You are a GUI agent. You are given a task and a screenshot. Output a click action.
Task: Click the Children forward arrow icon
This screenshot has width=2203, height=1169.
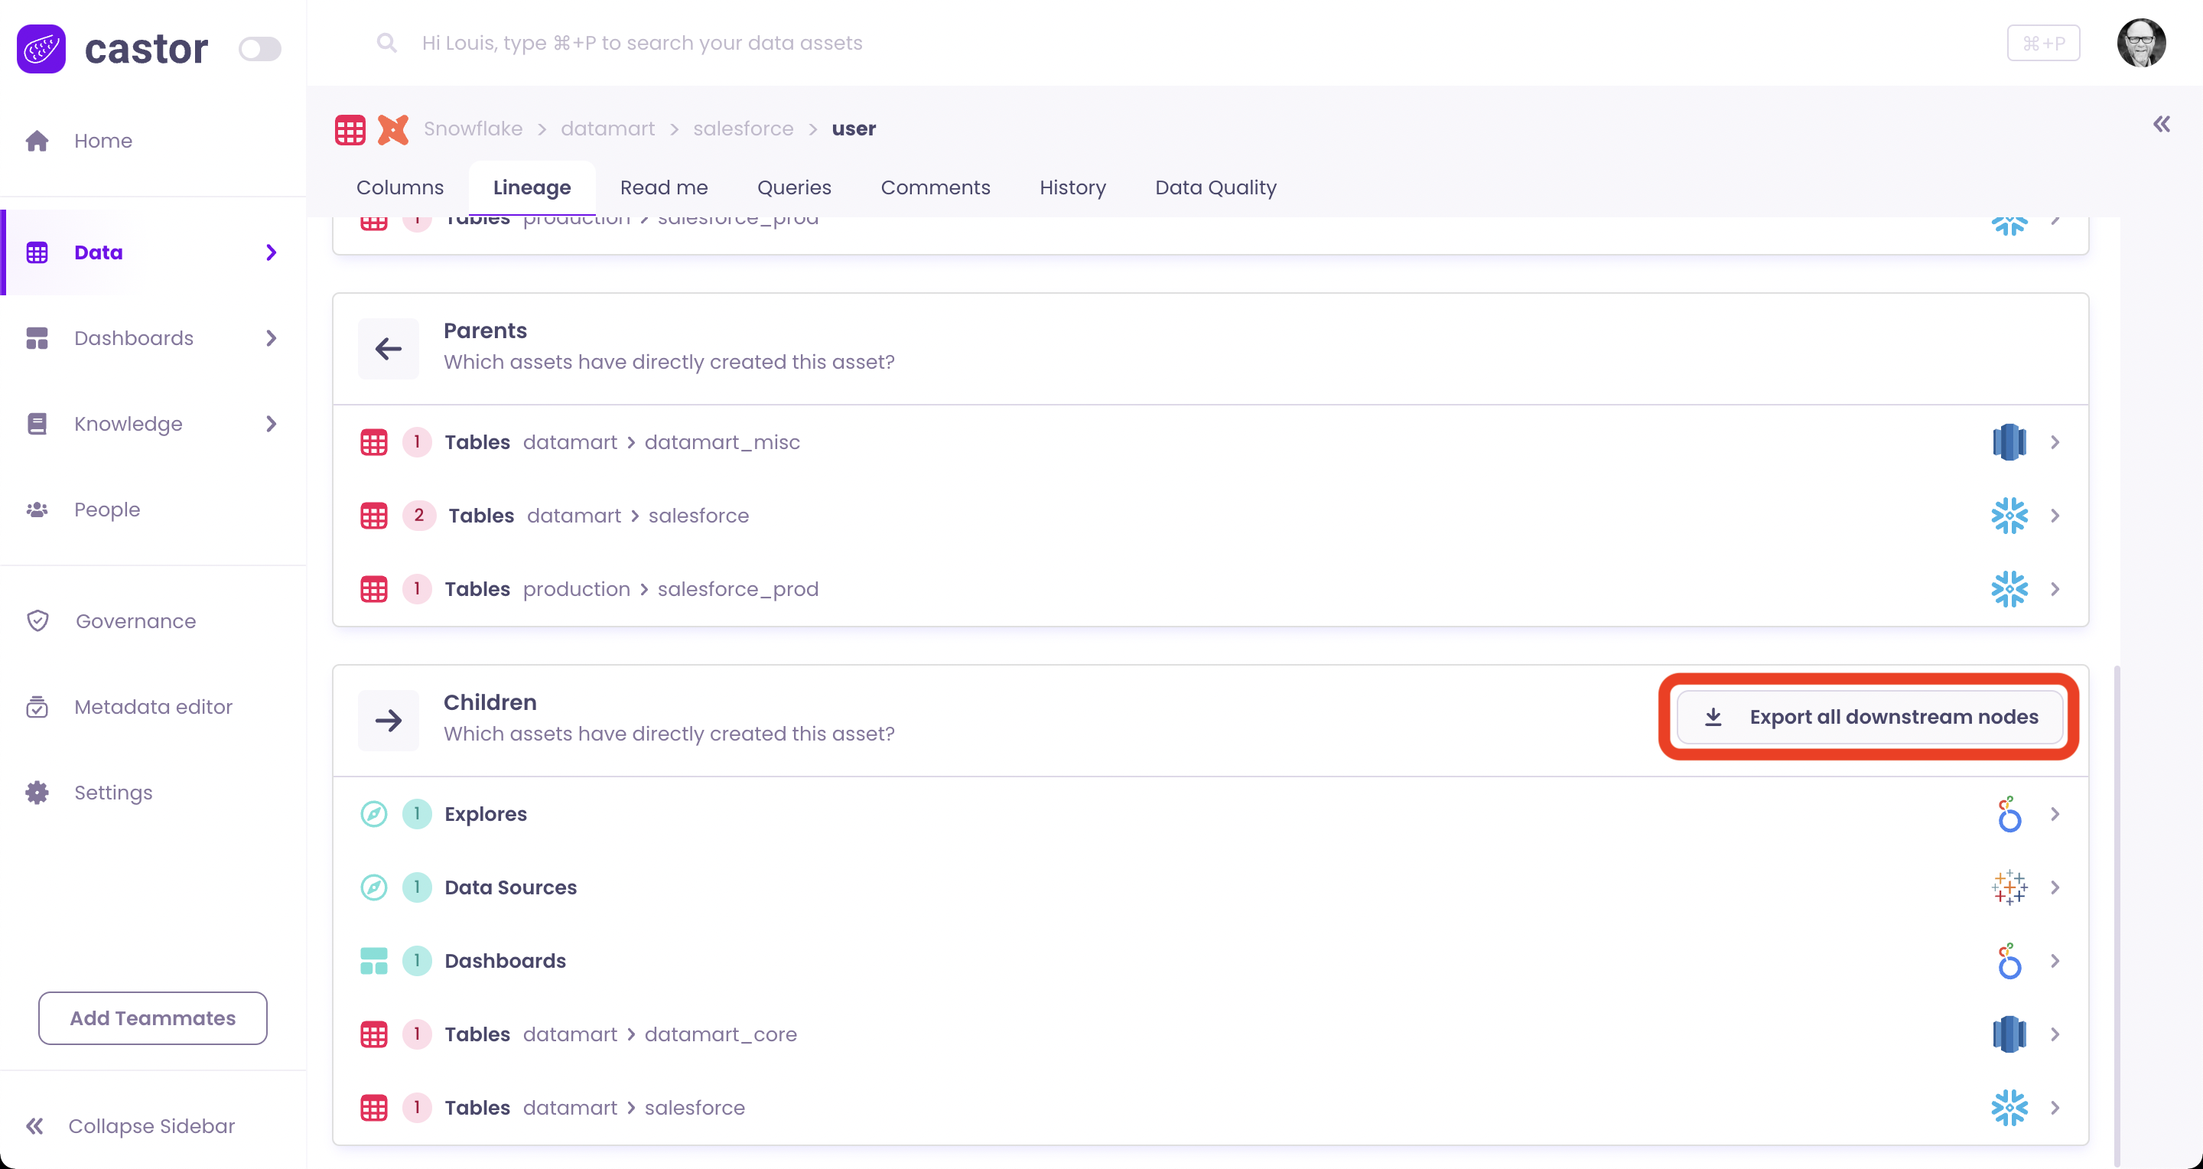tap(389, 720)
